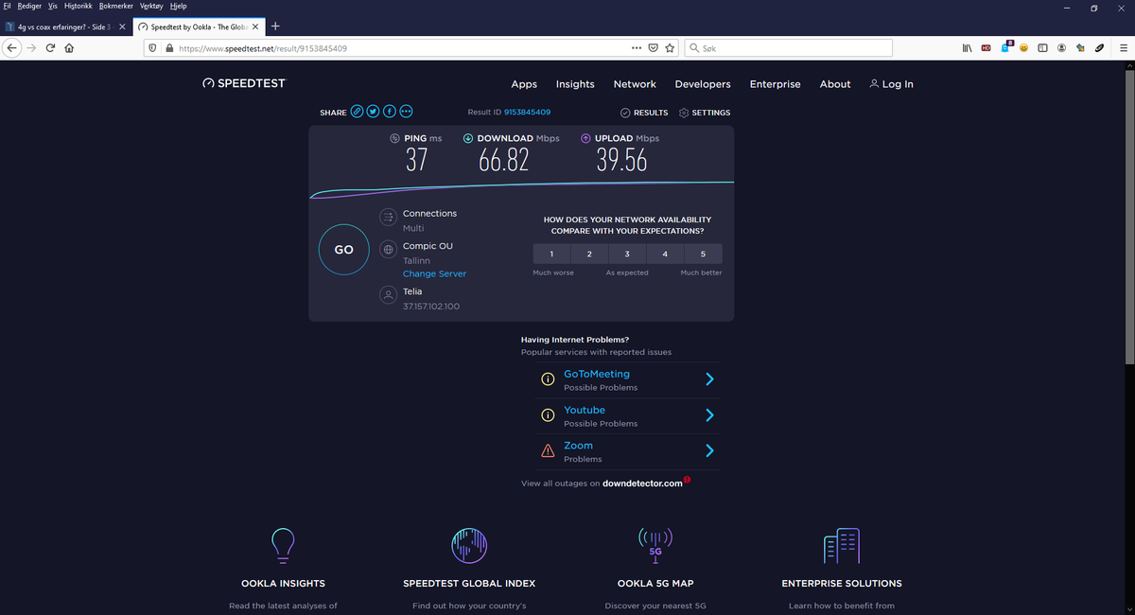
Task: Open Insights in Speedtest navigation
Action: [x=575, y=84]
